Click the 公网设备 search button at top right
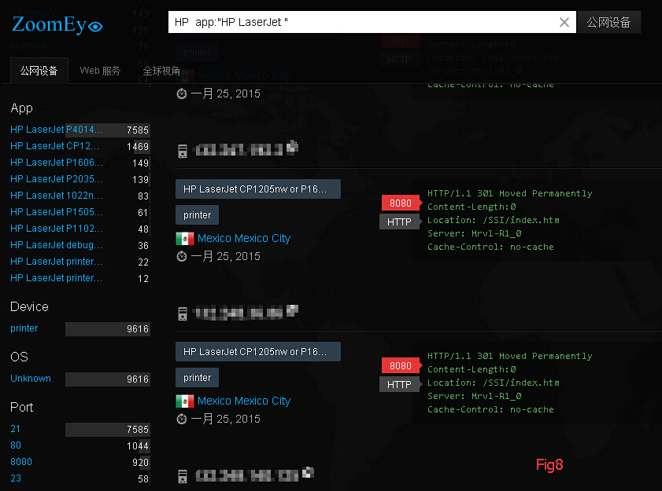This screenshot has width=662, height=491. click(x=608, y=22)
